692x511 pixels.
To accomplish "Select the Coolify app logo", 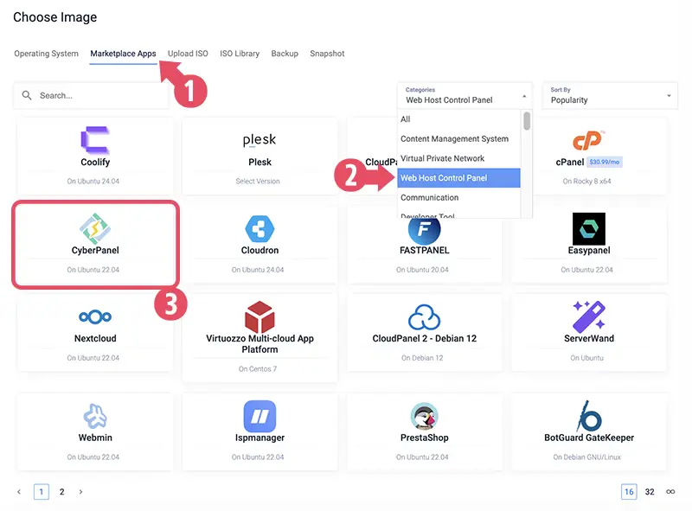I will (x=95, y=140).
